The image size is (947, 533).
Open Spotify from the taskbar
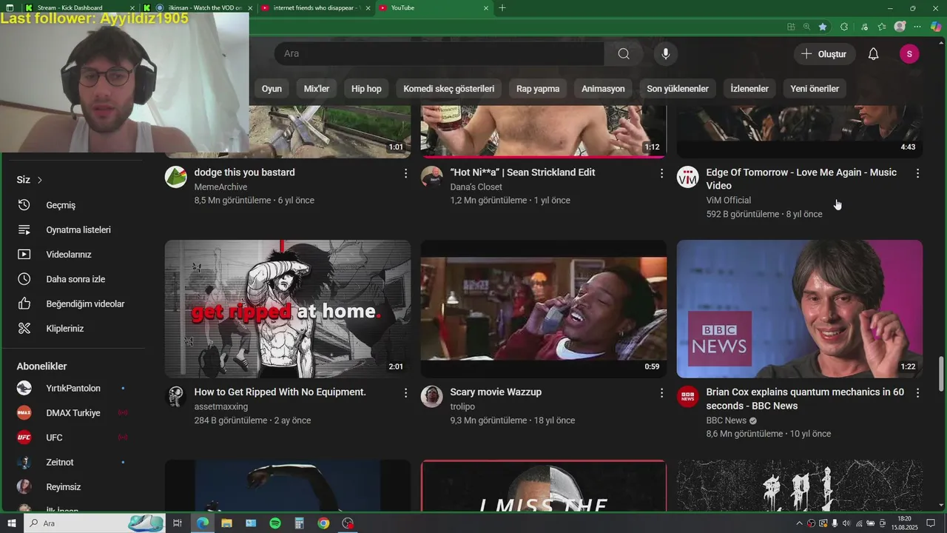click(x=275, y=523)
